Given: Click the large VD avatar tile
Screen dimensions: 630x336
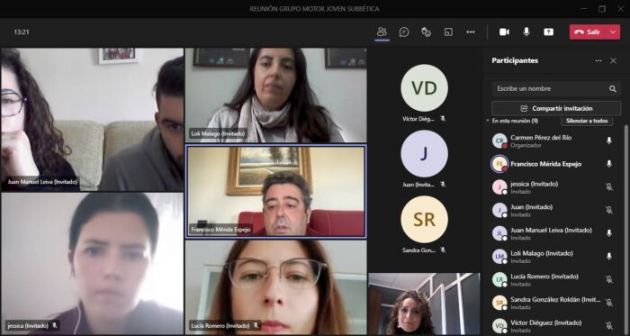Looking at the screenshot, I should point(424,87).
